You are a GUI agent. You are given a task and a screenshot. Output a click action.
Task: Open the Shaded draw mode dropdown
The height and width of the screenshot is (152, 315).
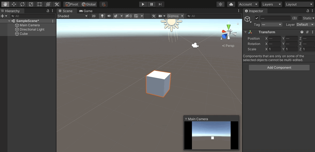tap(72, 16)
